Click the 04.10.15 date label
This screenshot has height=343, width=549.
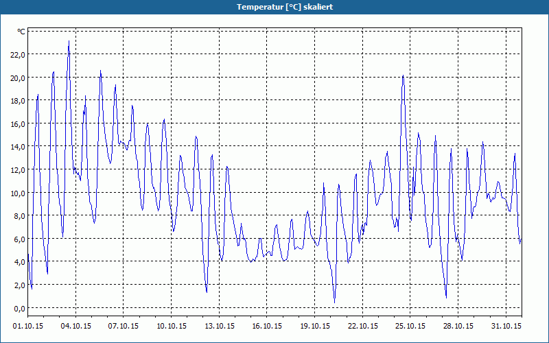click(x=76, y=326)
